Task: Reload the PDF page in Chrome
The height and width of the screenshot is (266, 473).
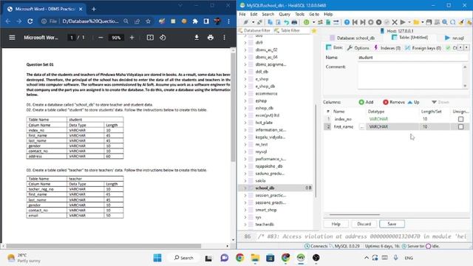Action: [x=30, y=21]
